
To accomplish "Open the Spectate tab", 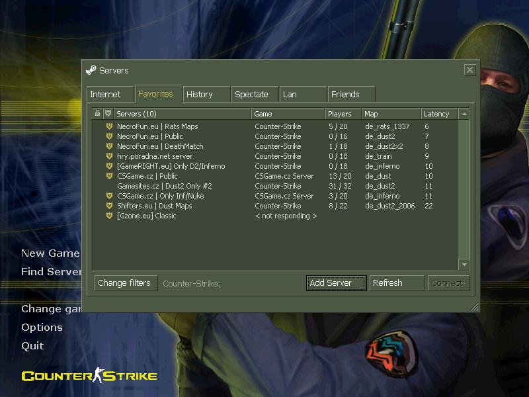I will tap(255, 94).
